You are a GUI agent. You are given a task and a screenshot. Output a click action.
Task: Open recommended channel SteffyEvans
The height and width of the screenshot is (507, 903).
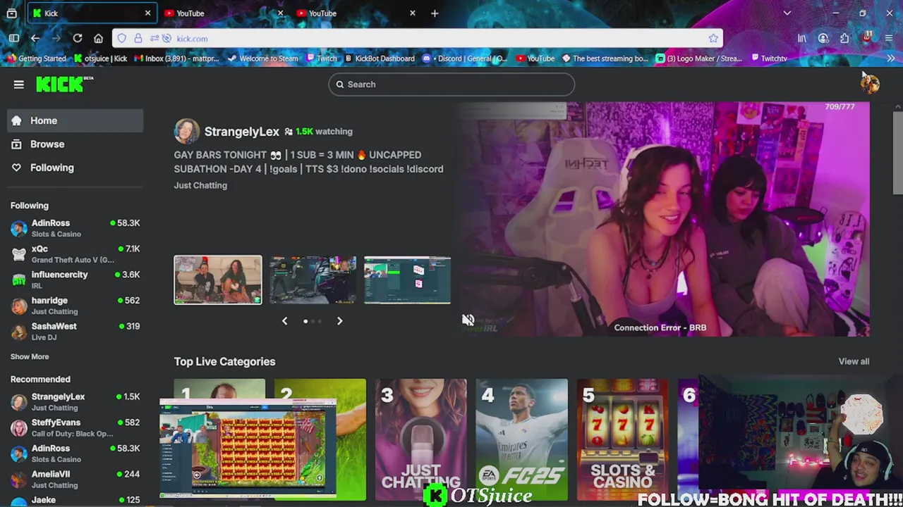(x=75, y=427)
